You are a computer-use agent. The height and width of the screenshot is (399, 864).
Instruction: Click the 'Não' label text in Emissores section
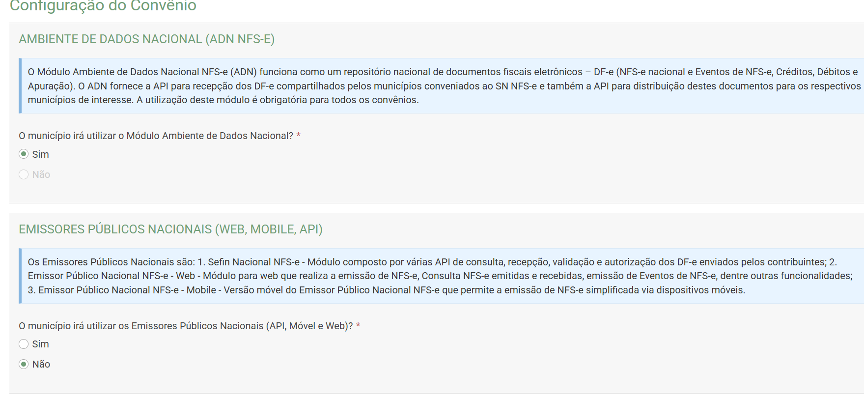[41, 364]
